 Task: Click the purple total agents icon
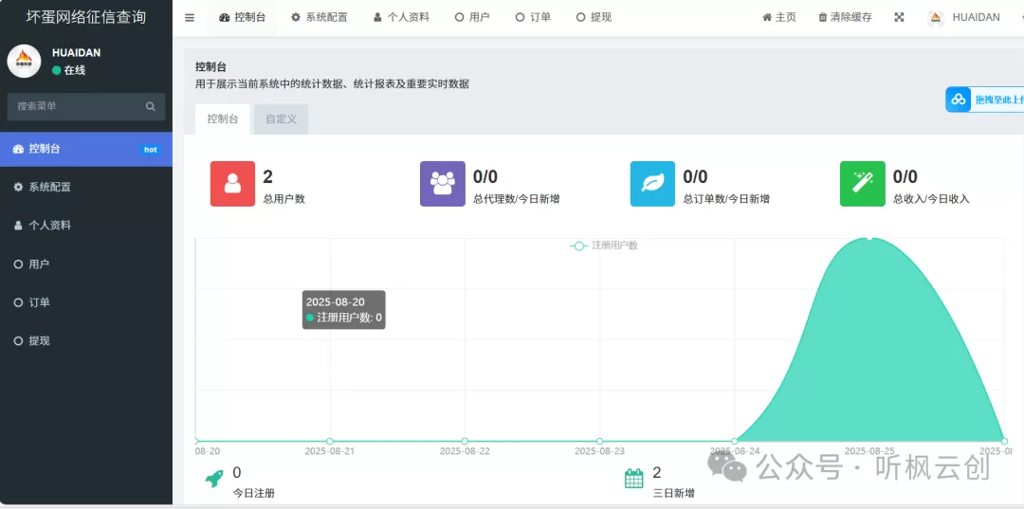point(443,184)
